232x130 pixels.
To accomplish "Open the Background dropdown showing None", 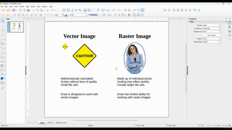I will (212, 31).
